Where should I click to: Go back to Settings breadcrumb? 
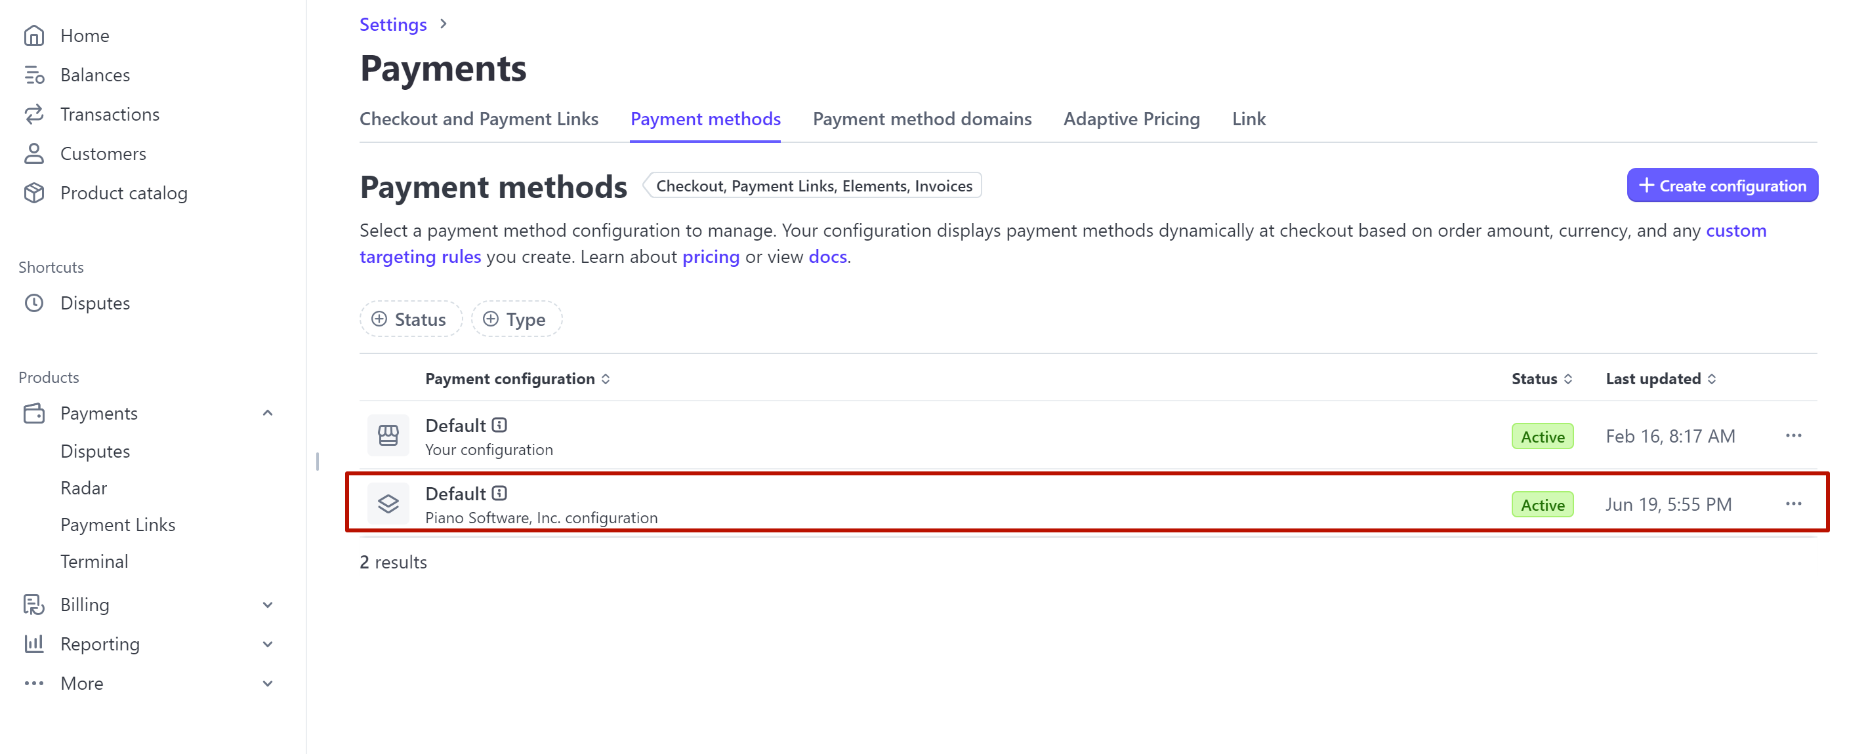click(x=392, y=25)
